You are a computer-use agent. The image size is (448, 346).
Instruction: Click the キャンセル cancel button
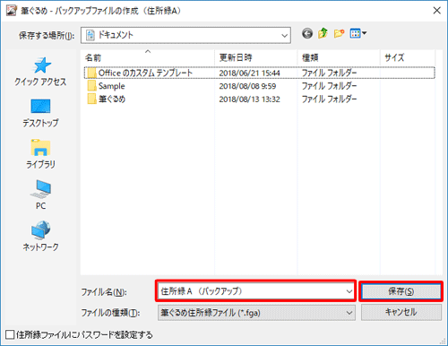[x=401, y=312]
